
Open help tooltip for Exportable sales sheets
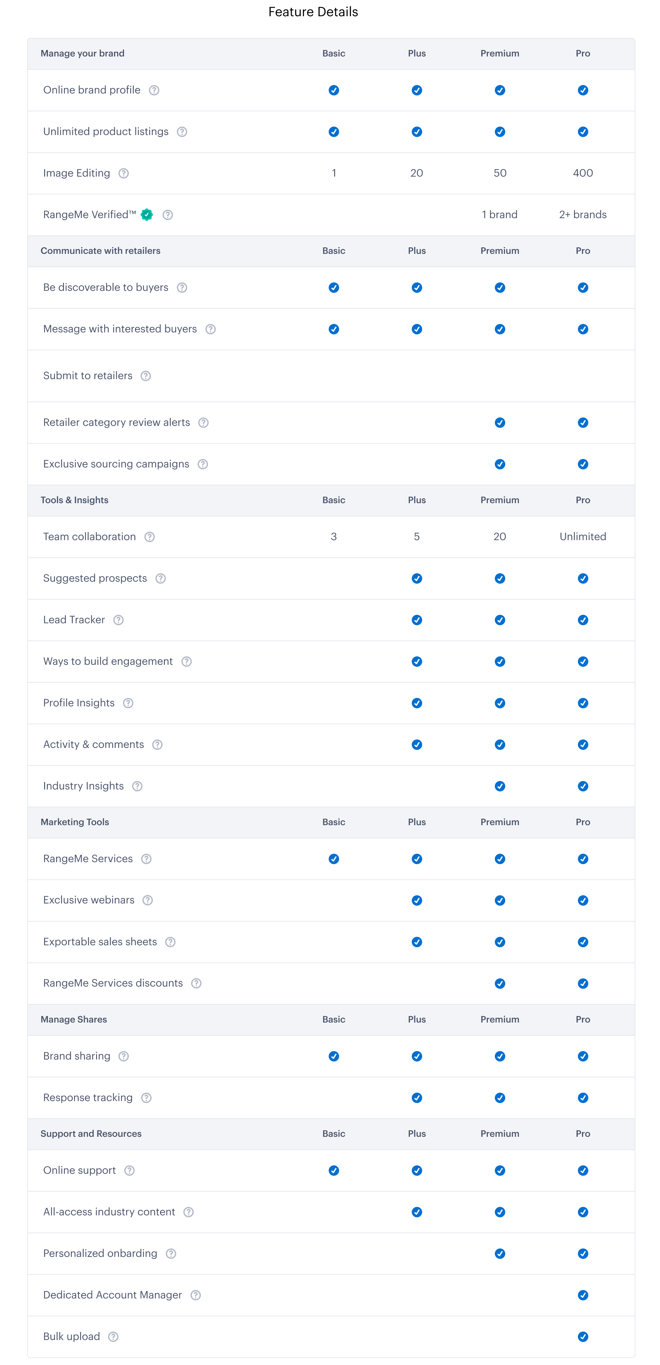pyautogui.click(x=171, y=942)
